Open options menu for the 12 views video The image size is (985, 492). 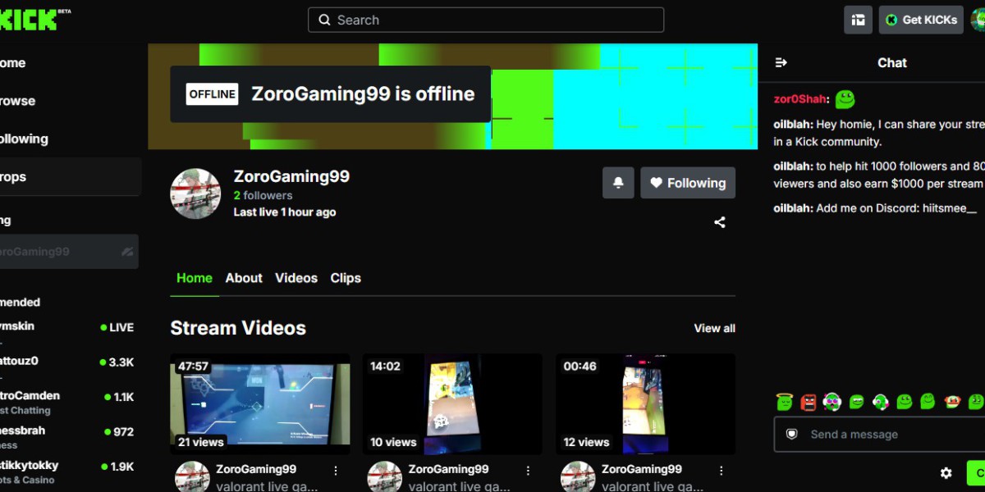coord(722,471)
